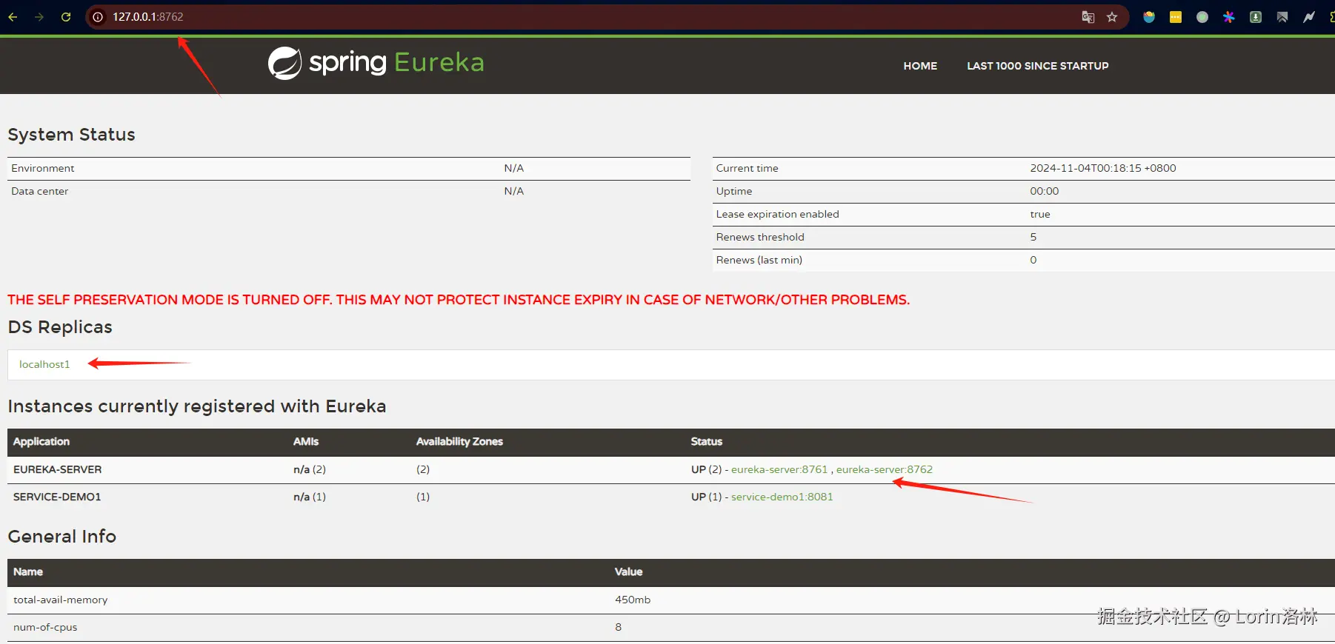Open the gray-green circle extension icon
This screenshot has height=644, width=1335.
point(1202,17)
